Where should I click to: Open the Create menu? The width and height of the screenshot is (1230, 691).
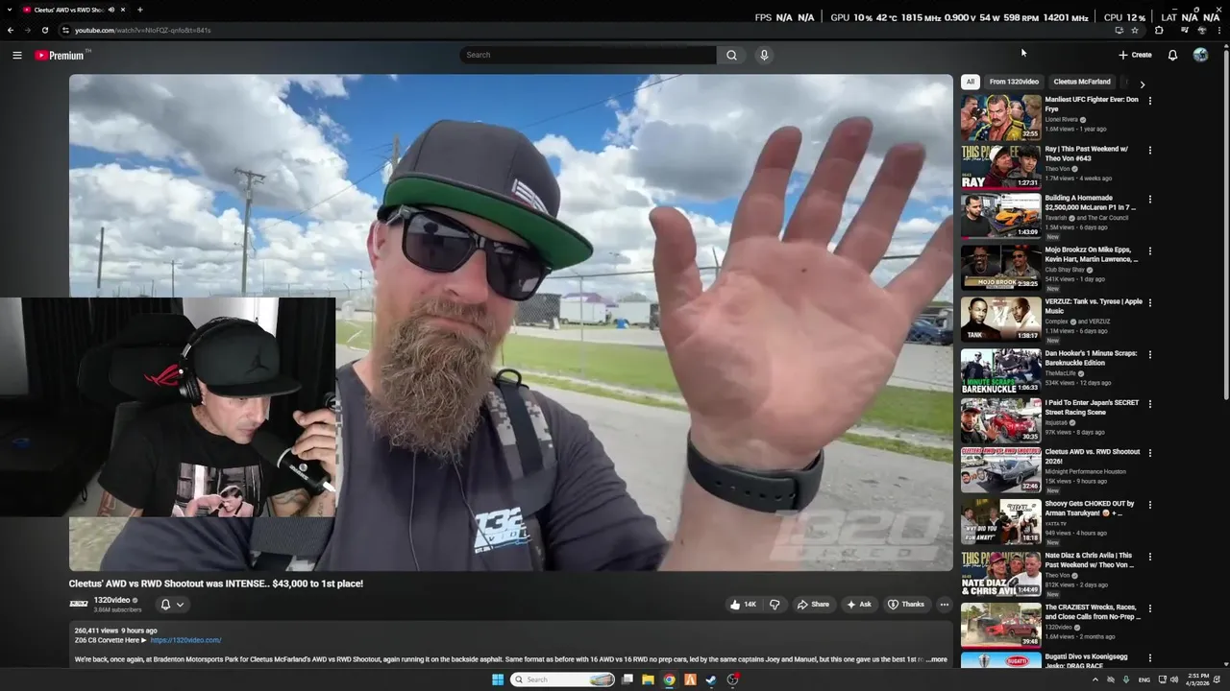click(x=1135, y=55)
